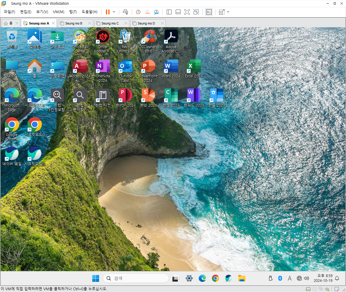The height and width of the screenshot is (292, 346).
Task: Select the 휴지통 recycle bin icon
Action: click(12, 40)
